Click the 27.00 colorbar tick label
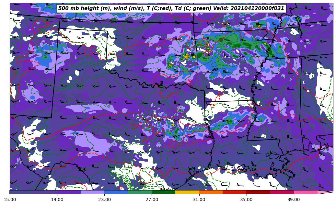Viewport: 336px width, 205px height. point(152,199)
